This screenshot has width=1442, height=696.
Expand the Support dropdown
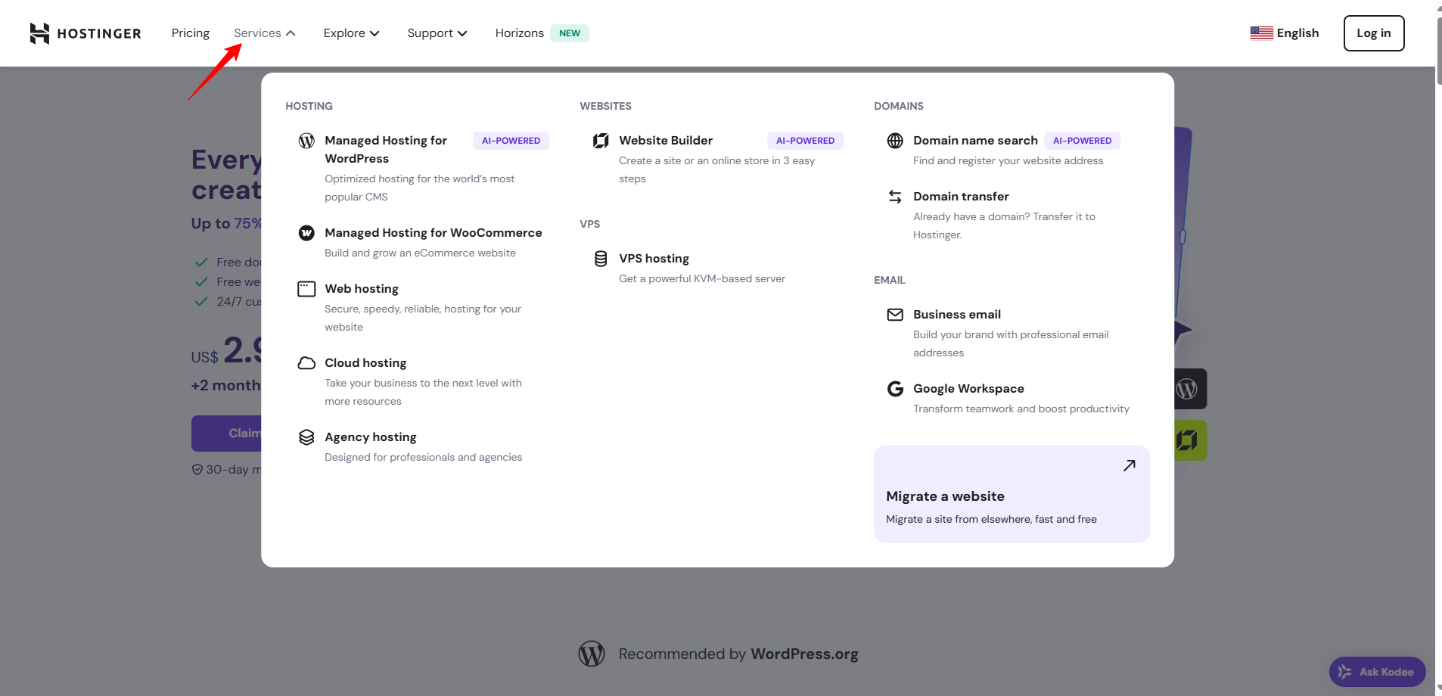pos(437,33)
